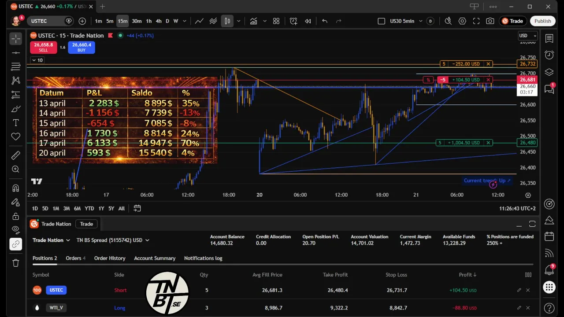The width and height of the screenshot is (564, 317).
Task: Open the go to date calendar icon
Action: 137,209
